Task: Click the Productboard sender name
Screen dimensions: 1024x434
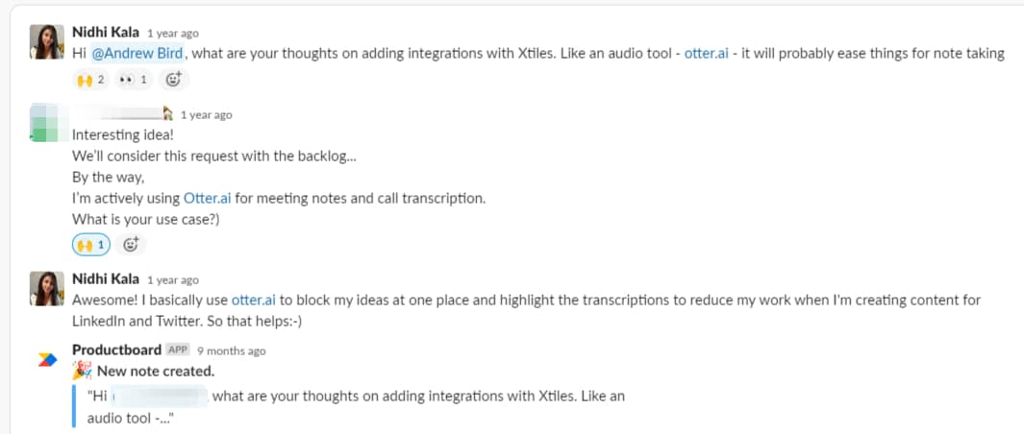Action: click(x=117, y=350)
